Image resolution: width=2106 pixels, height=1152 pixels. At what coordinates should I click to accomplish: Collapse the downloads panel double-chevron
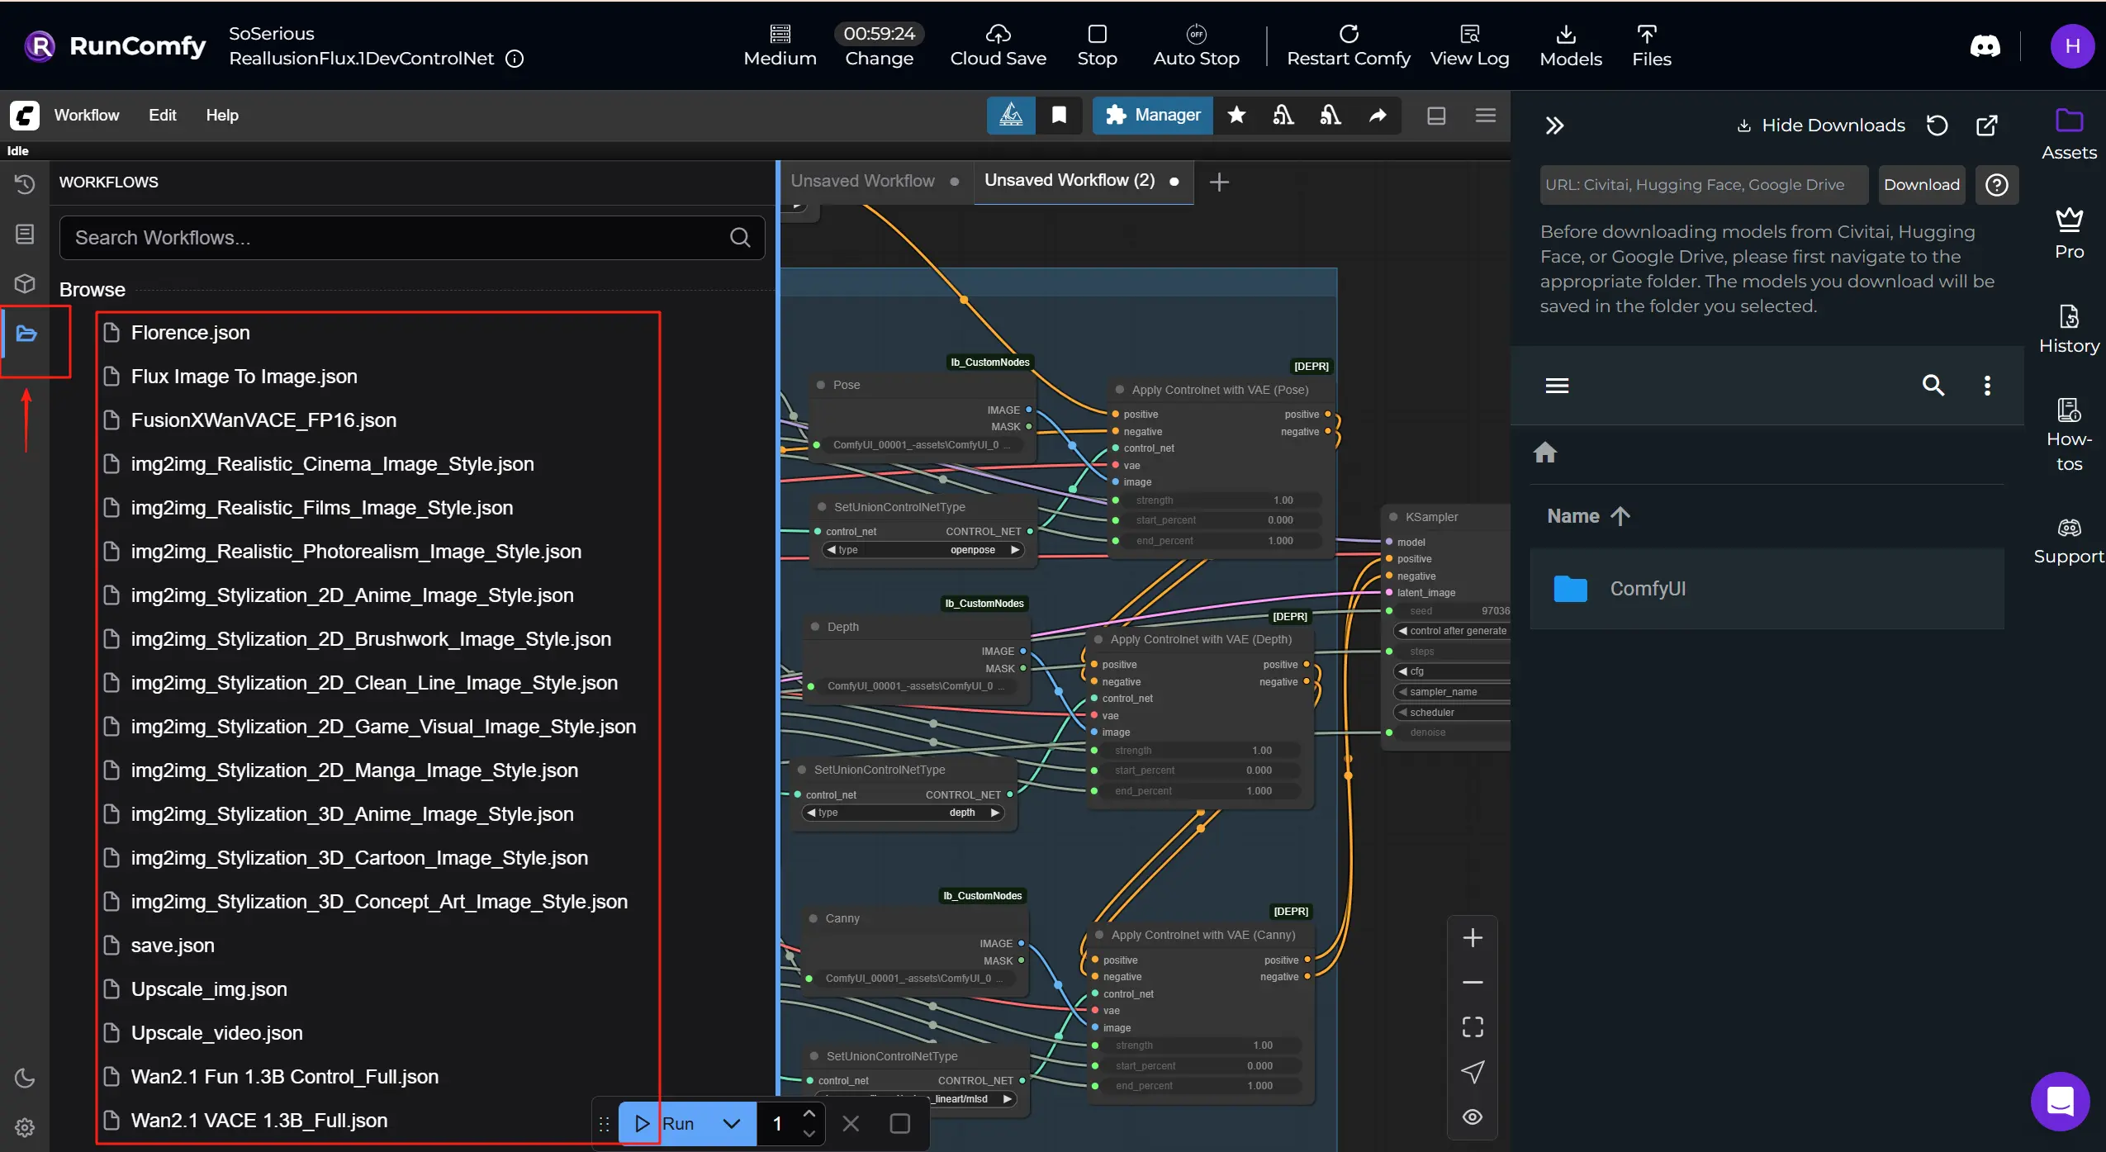click(x=1554, y=126)
